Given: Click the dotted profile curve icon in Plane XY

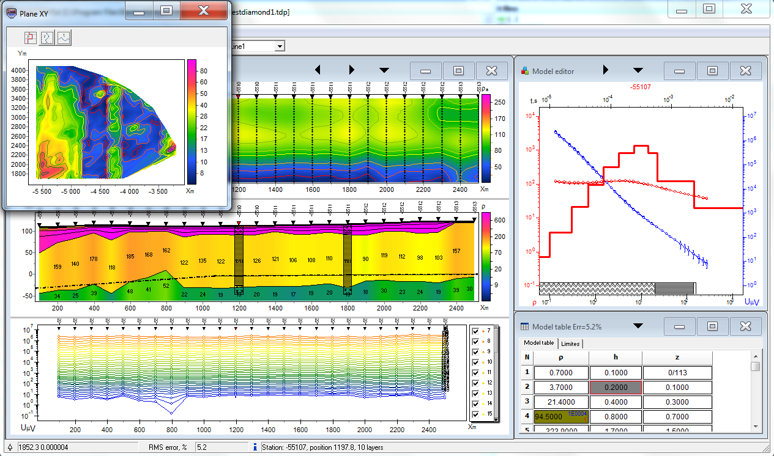Looking at the screenshot, I should 48,39.
